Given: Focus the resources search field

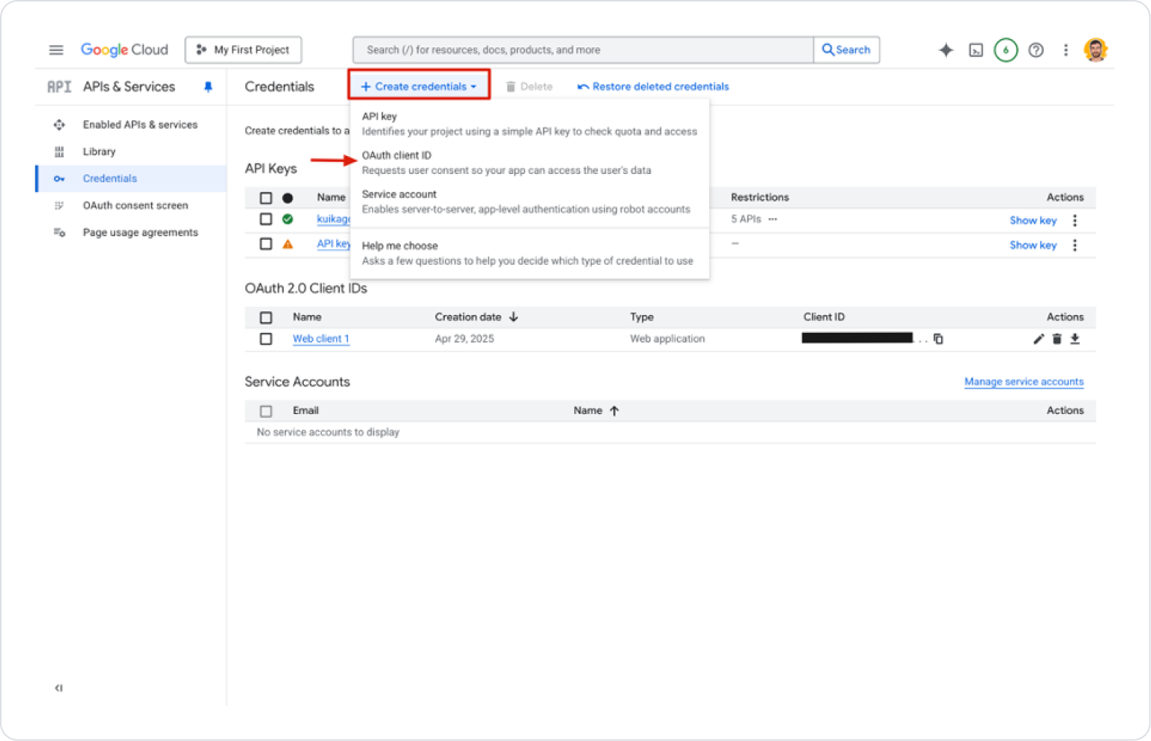Looking at the screenshot, I should pyautogui.click(x=583, y=50).
